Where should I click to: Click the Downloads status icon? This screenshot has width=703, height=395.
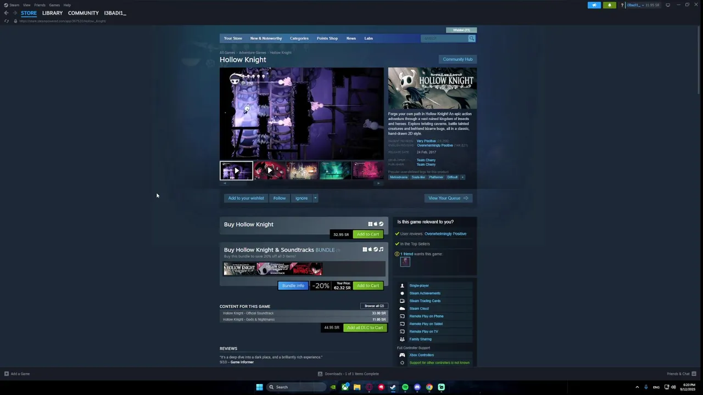tap(320, 374)
